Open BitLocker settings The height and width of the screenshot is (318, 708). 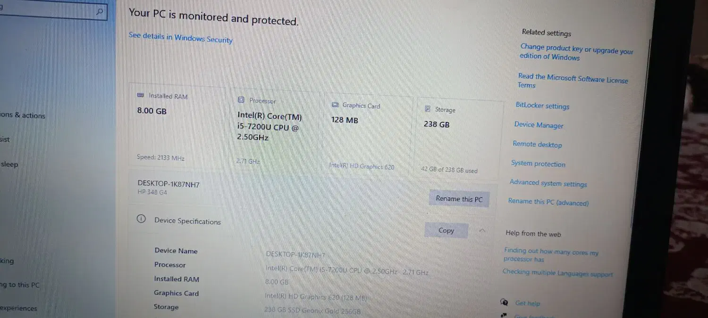pyautogui.click(x=542, y=106)
